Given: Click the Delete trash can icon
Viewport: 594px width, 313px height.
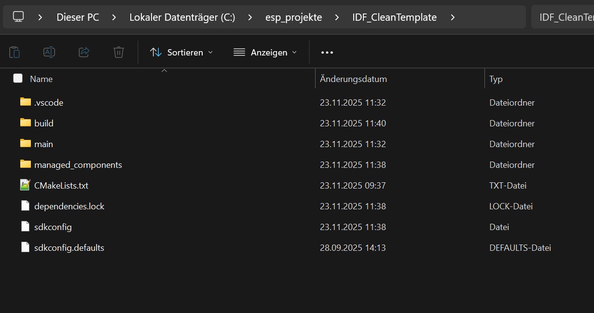Looking at the screenshot, I should [119, 52].
